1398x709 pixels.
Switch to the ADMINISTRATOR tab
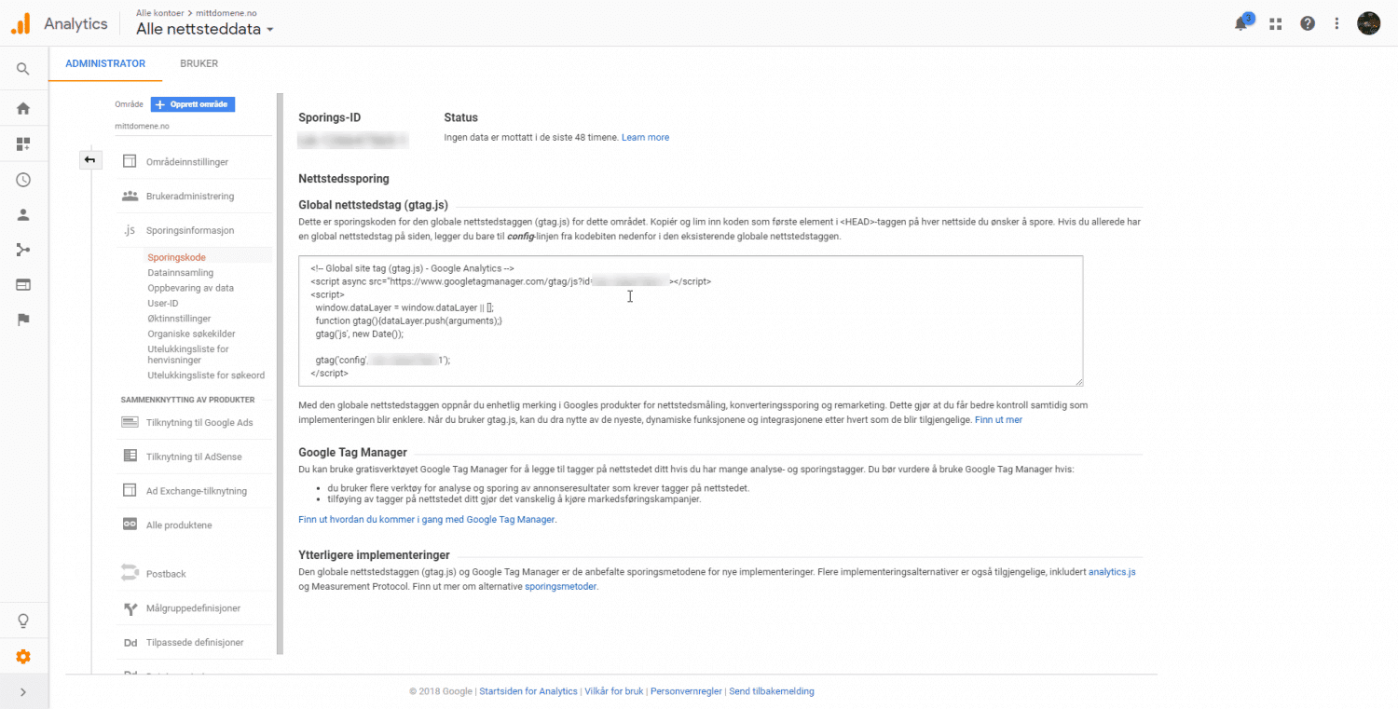tap(105, 64)
